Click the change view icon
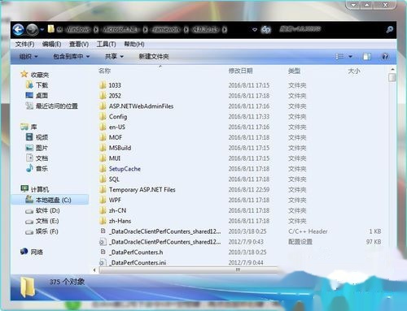407x311 pixels. tap(339, 56)
